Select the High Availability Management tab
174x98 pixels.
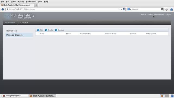click(x=17, y=5)
